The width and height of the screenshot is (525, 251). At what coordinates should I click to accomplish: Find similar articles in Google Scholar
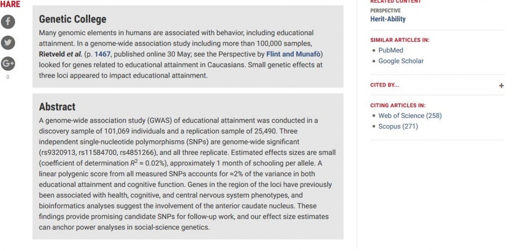[400, 61]
